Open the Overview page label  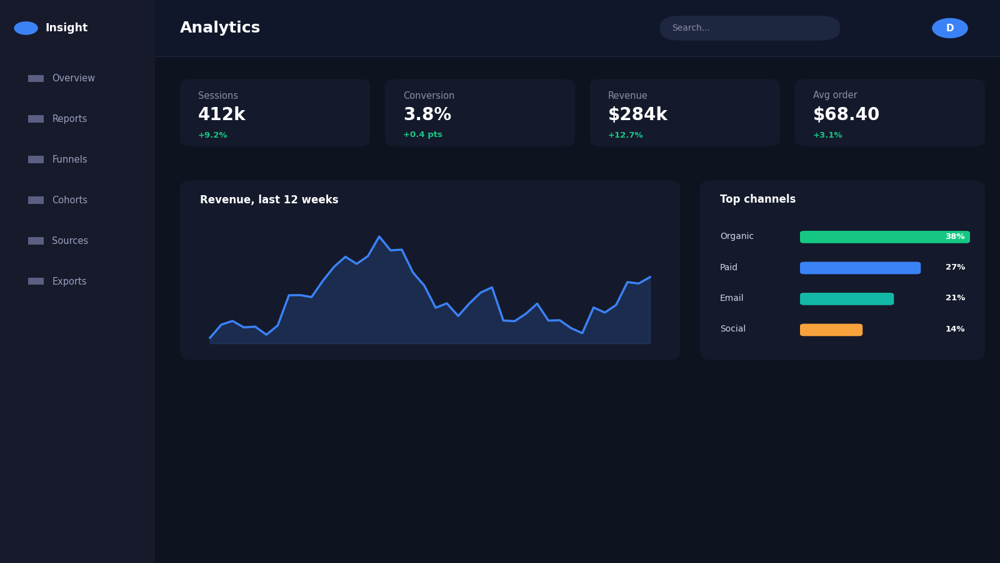[73, 78]
